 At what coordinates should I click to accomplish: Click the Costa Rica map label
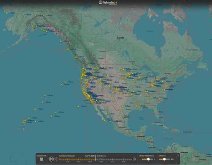click(x=152, y=147)
